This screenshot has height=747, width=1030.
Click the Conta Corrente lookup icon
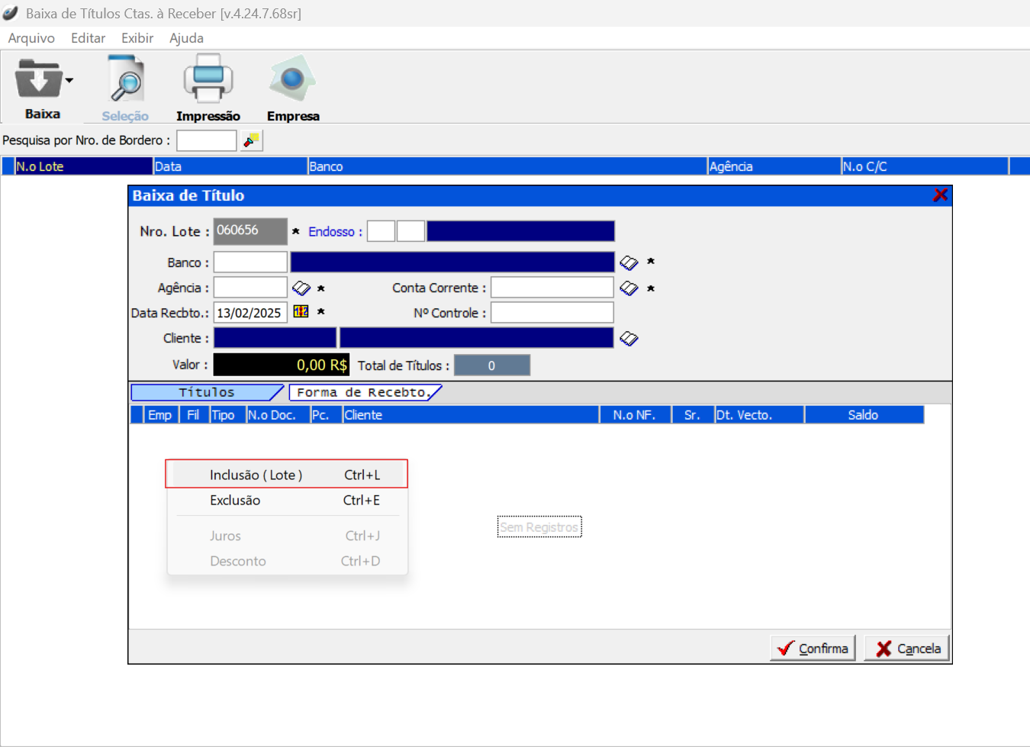click(629, 288)
